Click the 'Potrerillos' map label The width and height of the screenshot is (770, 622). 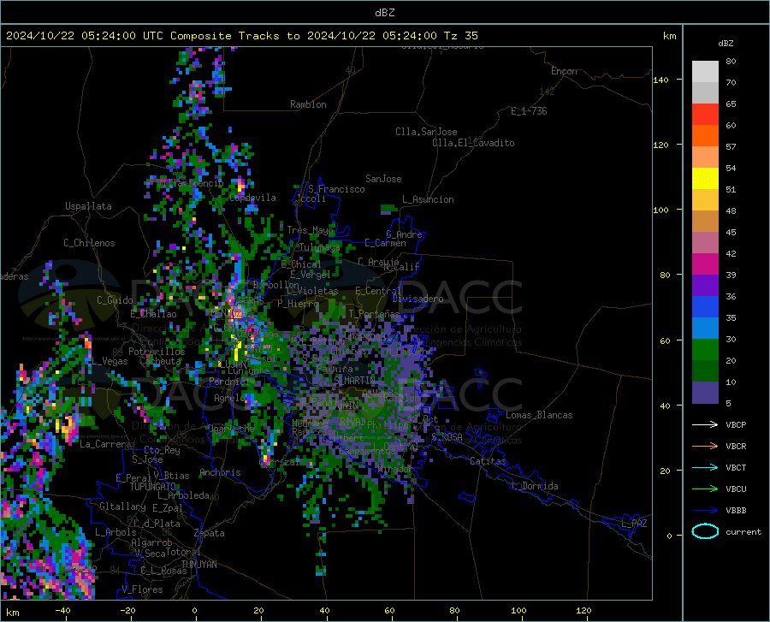click(x=157, y=352)
